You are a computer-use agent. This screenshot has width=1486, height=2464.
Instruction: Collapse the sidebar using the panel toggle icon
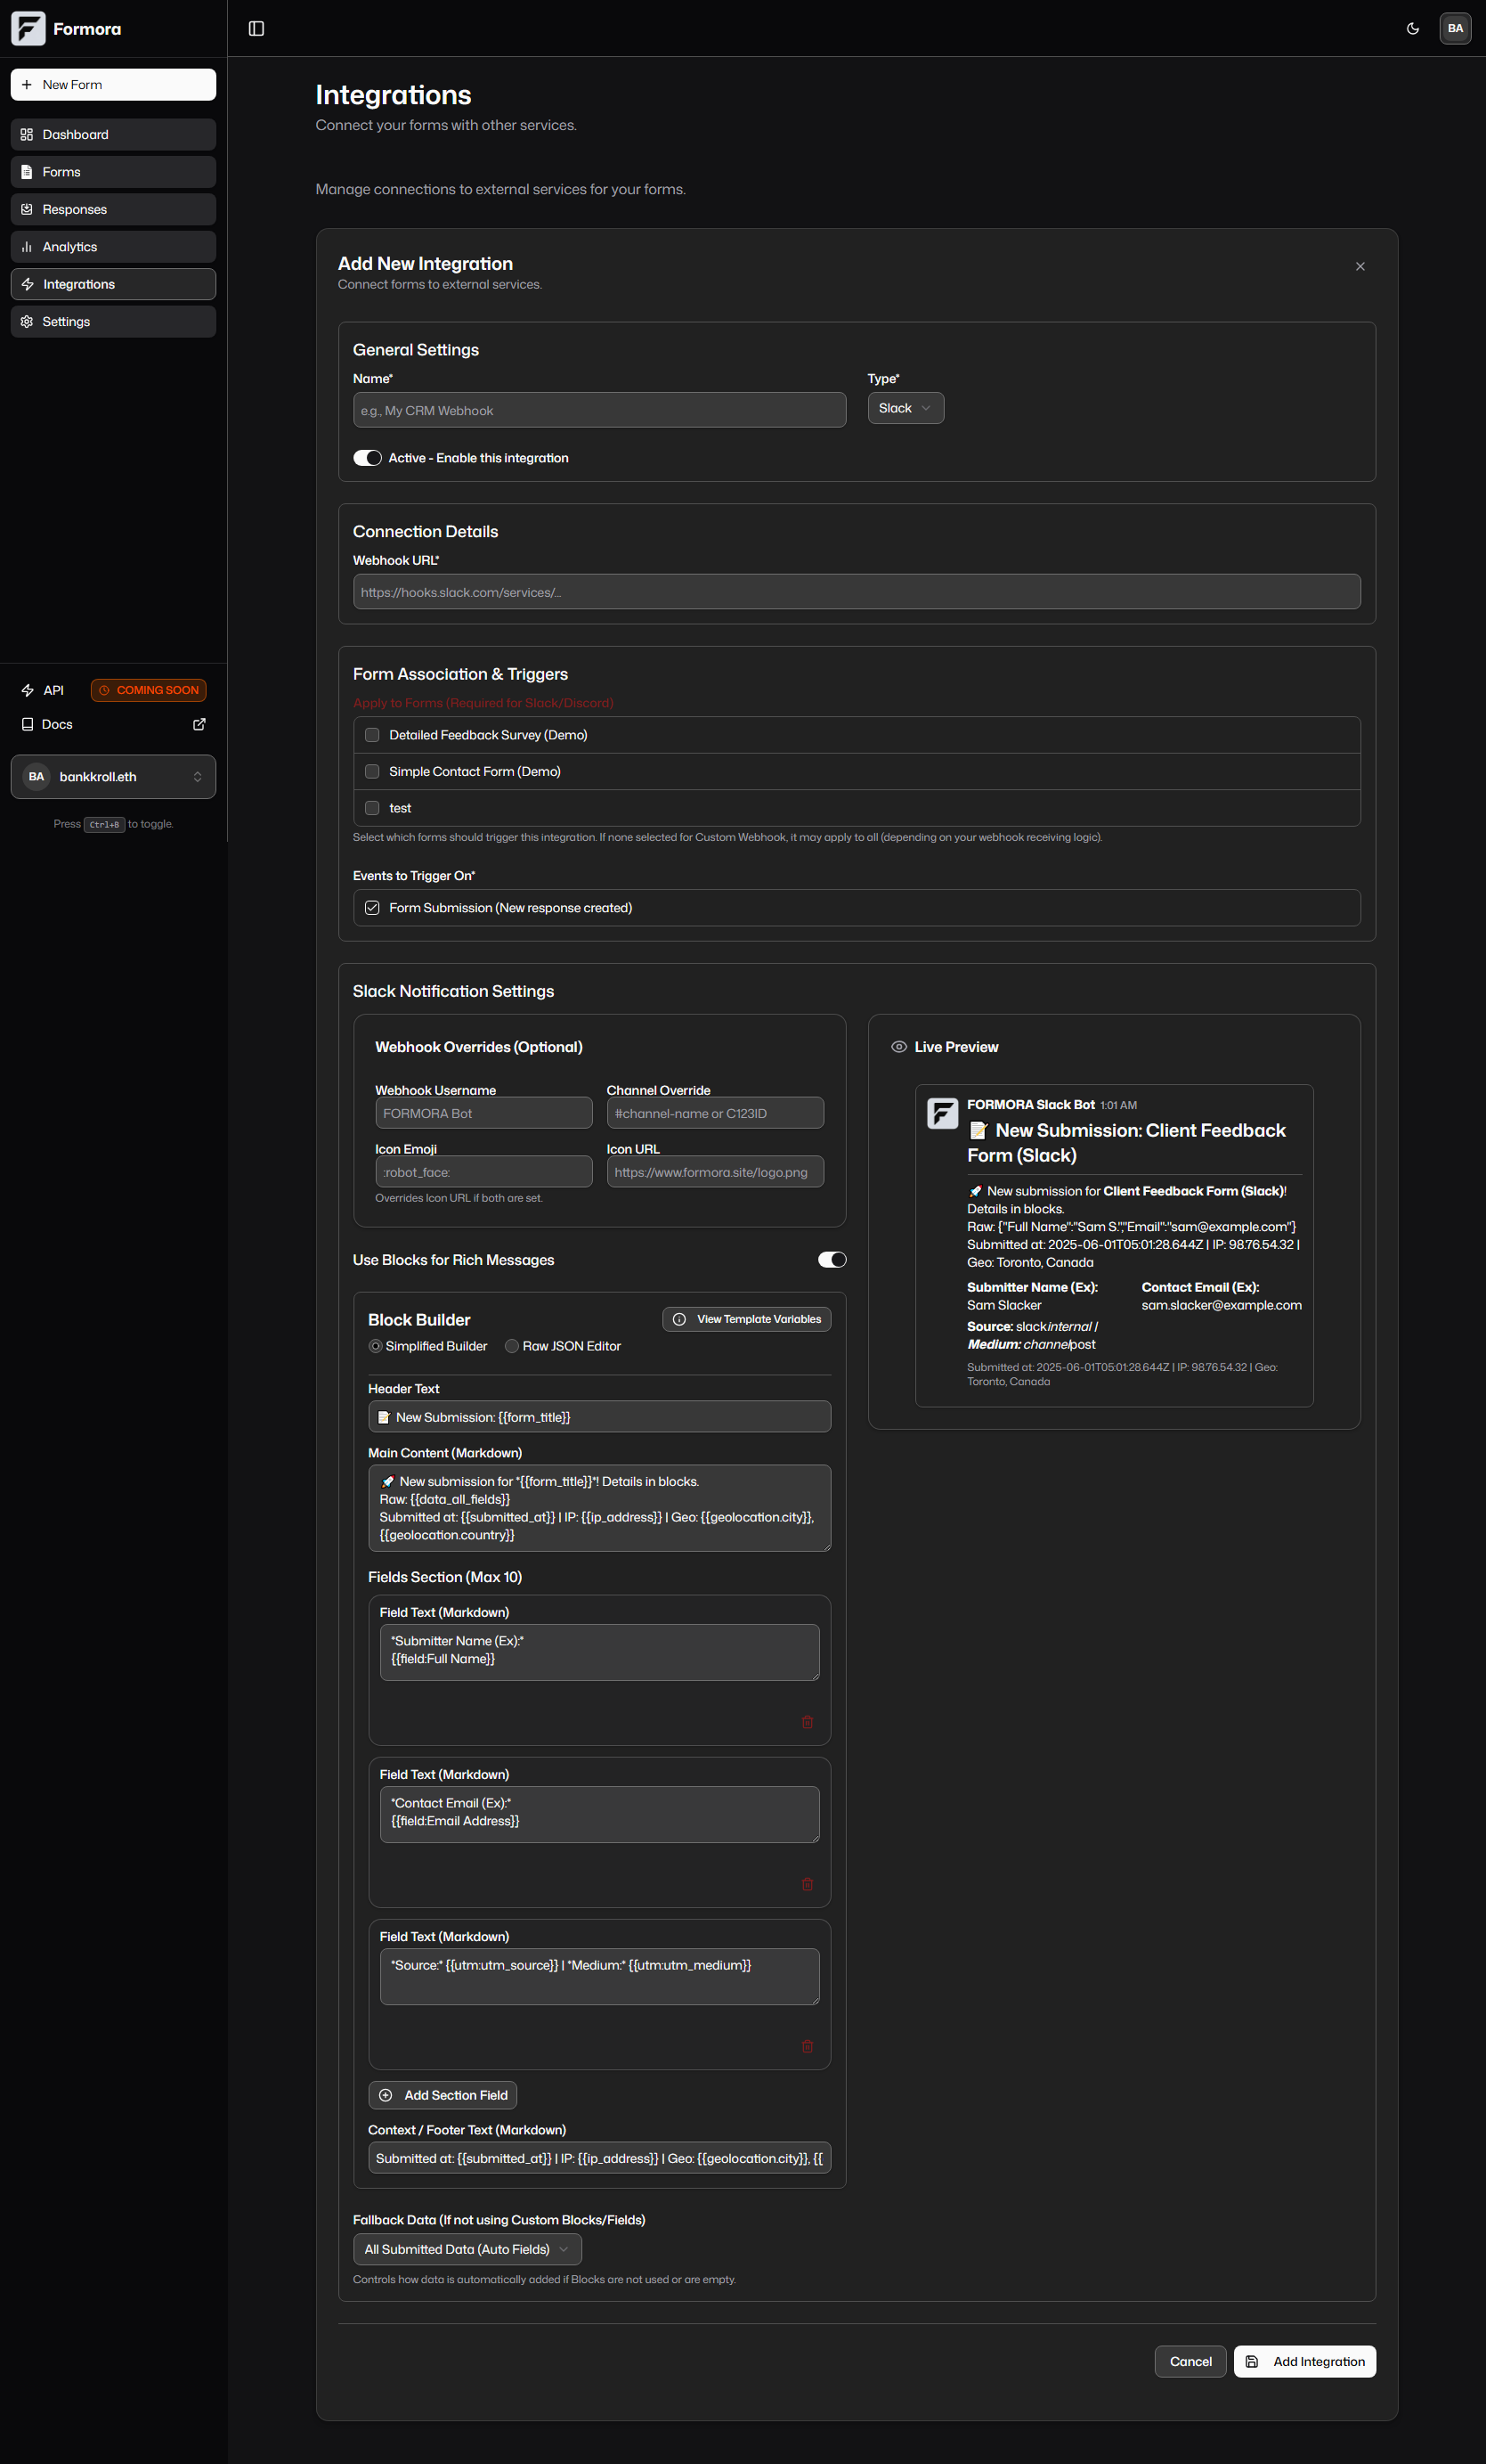pos(256,28)
